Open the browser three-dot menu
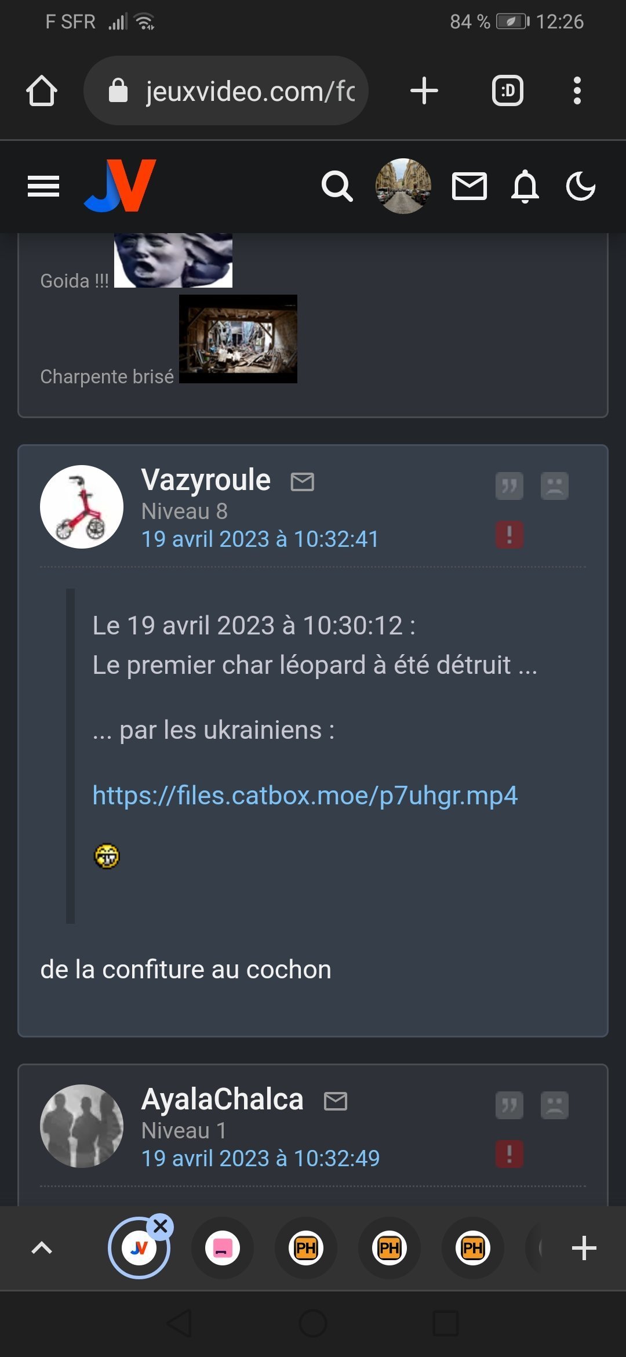Image resolution: width=626 pixels, height=1357 pixels. click(577, 90)
